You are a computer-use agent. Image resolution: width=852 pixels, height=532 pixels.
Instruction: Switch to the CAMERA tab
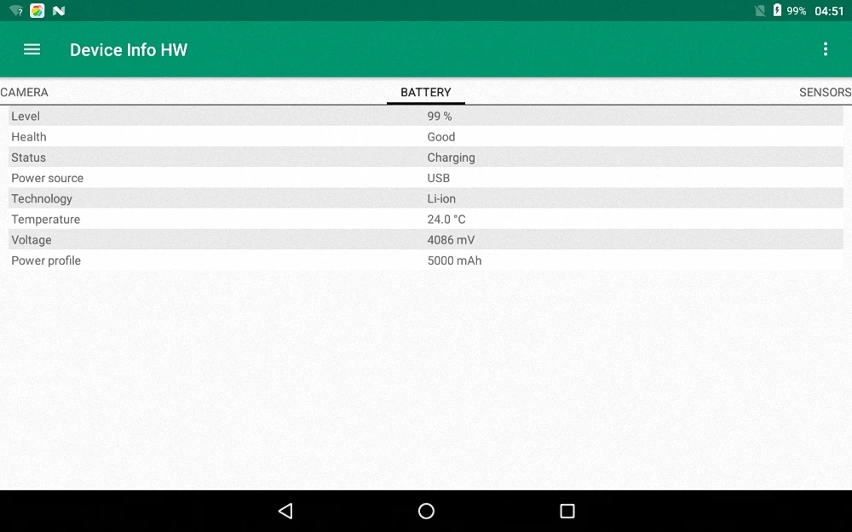25,92
